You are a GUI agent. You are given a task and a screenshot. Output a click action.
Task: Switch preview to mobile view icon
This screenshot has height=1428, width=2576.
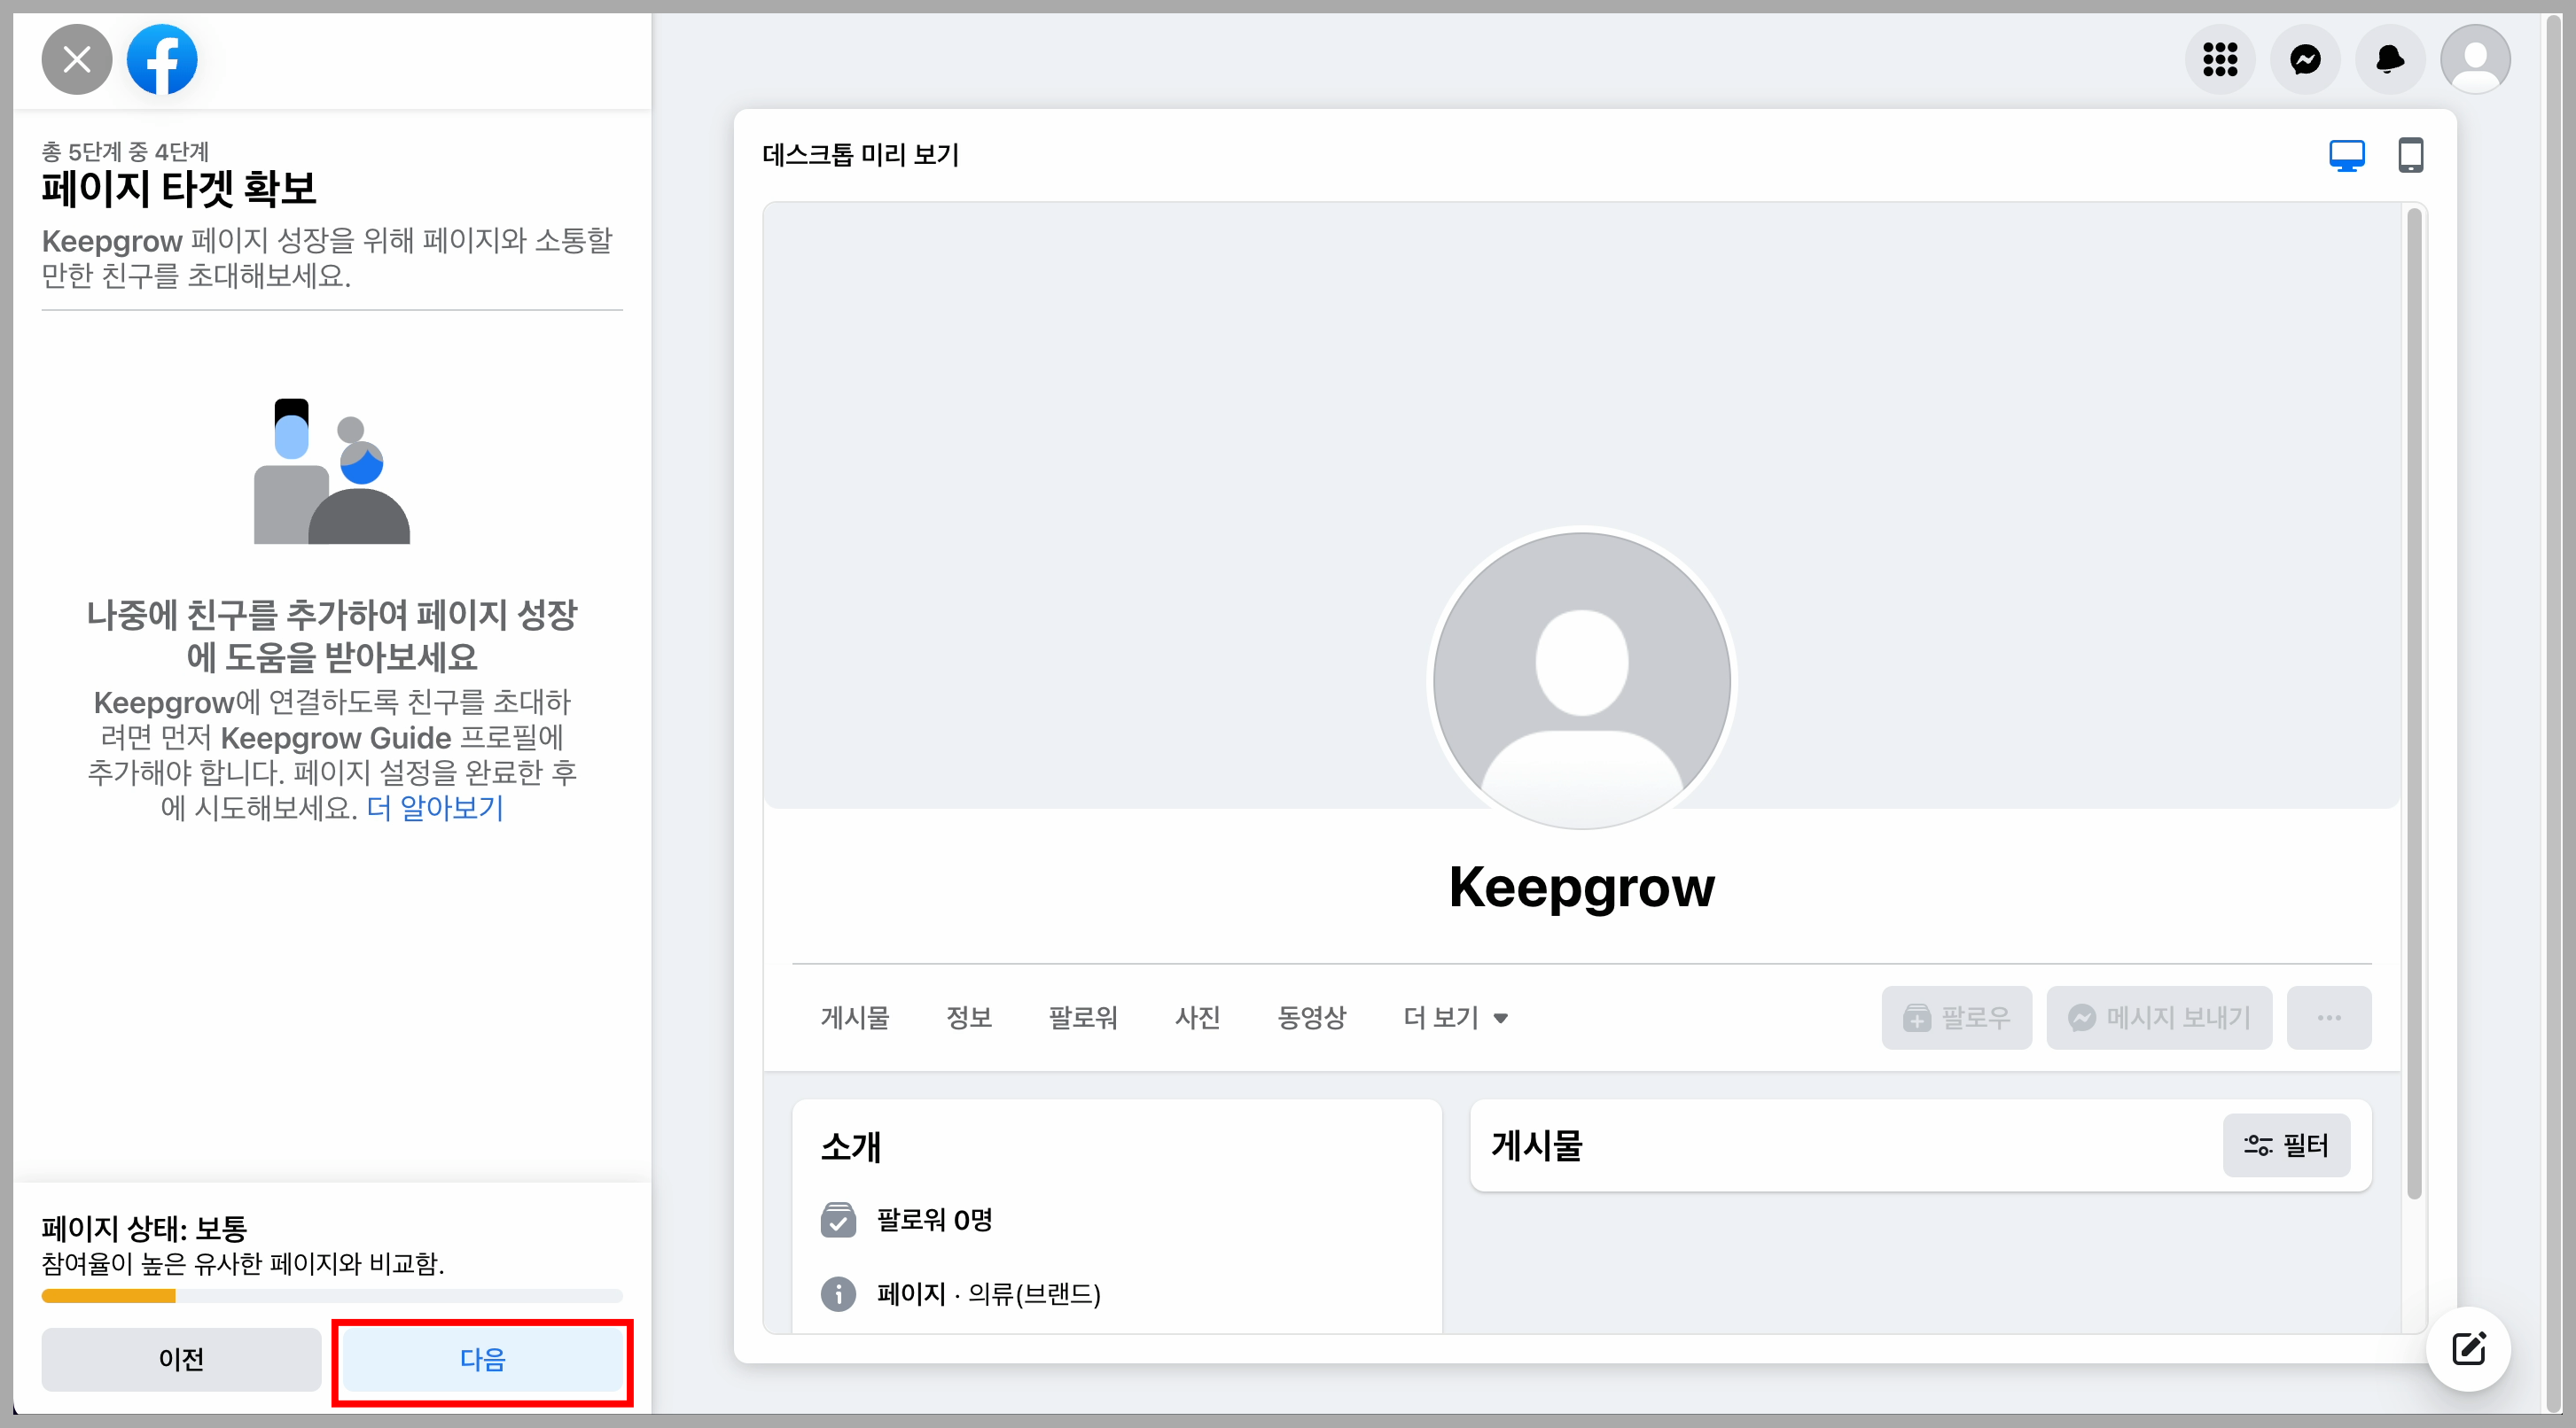[2411, 156]
